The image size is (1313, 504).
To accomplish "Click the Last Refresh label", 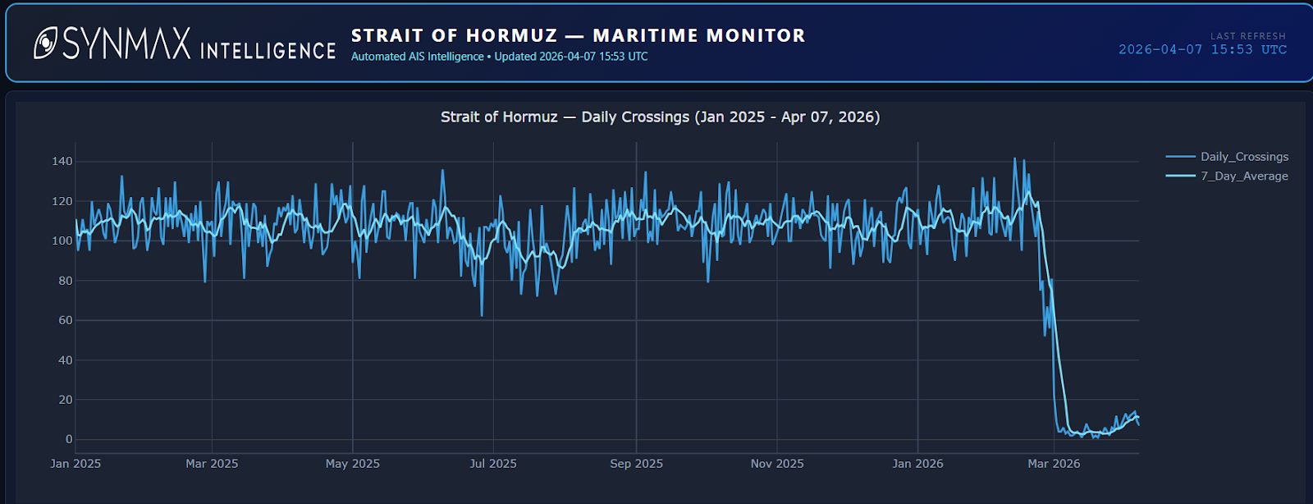I will (x=1247, y=36).
